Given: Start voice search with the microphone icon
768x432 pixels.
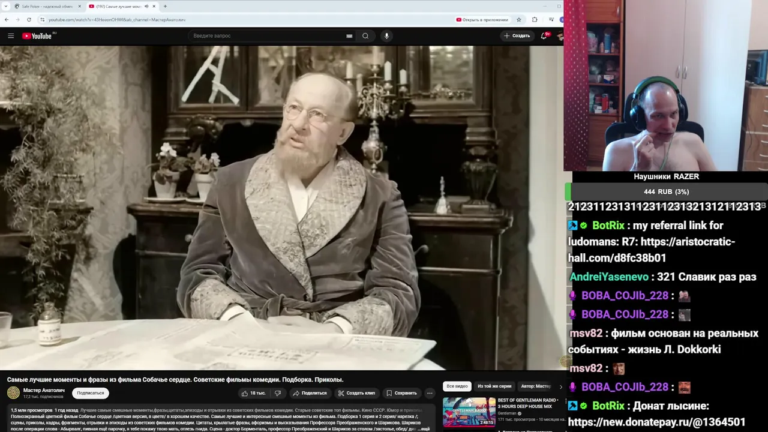Looking at the screenshot, I should [x=386, y=36].
